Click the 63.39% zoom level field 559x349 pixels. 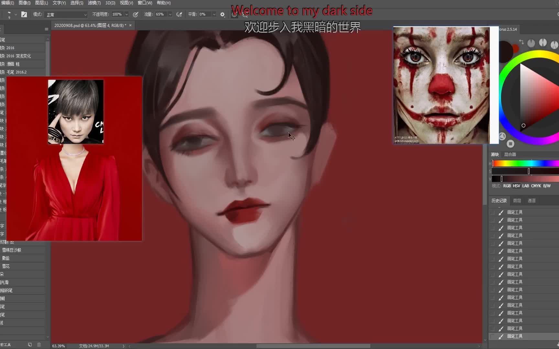pyautogui.click(x=59, y=346)
